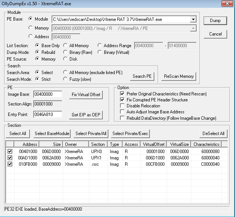The height and width of the screenshot is (217, 235).
Task: Open the disabled Memory region dropdown arrow
Action: (x=193, y=28)
